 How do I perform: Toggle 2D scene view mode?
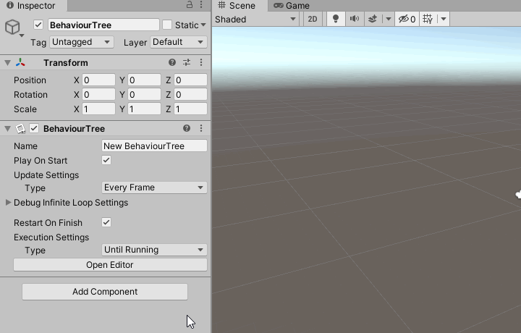[313, 20]
